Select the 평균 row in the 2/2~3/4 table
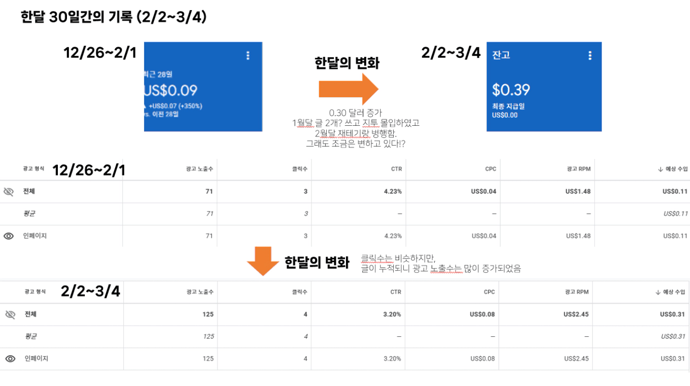Viewport: 690px width, 386px height. tap(30, 336)
